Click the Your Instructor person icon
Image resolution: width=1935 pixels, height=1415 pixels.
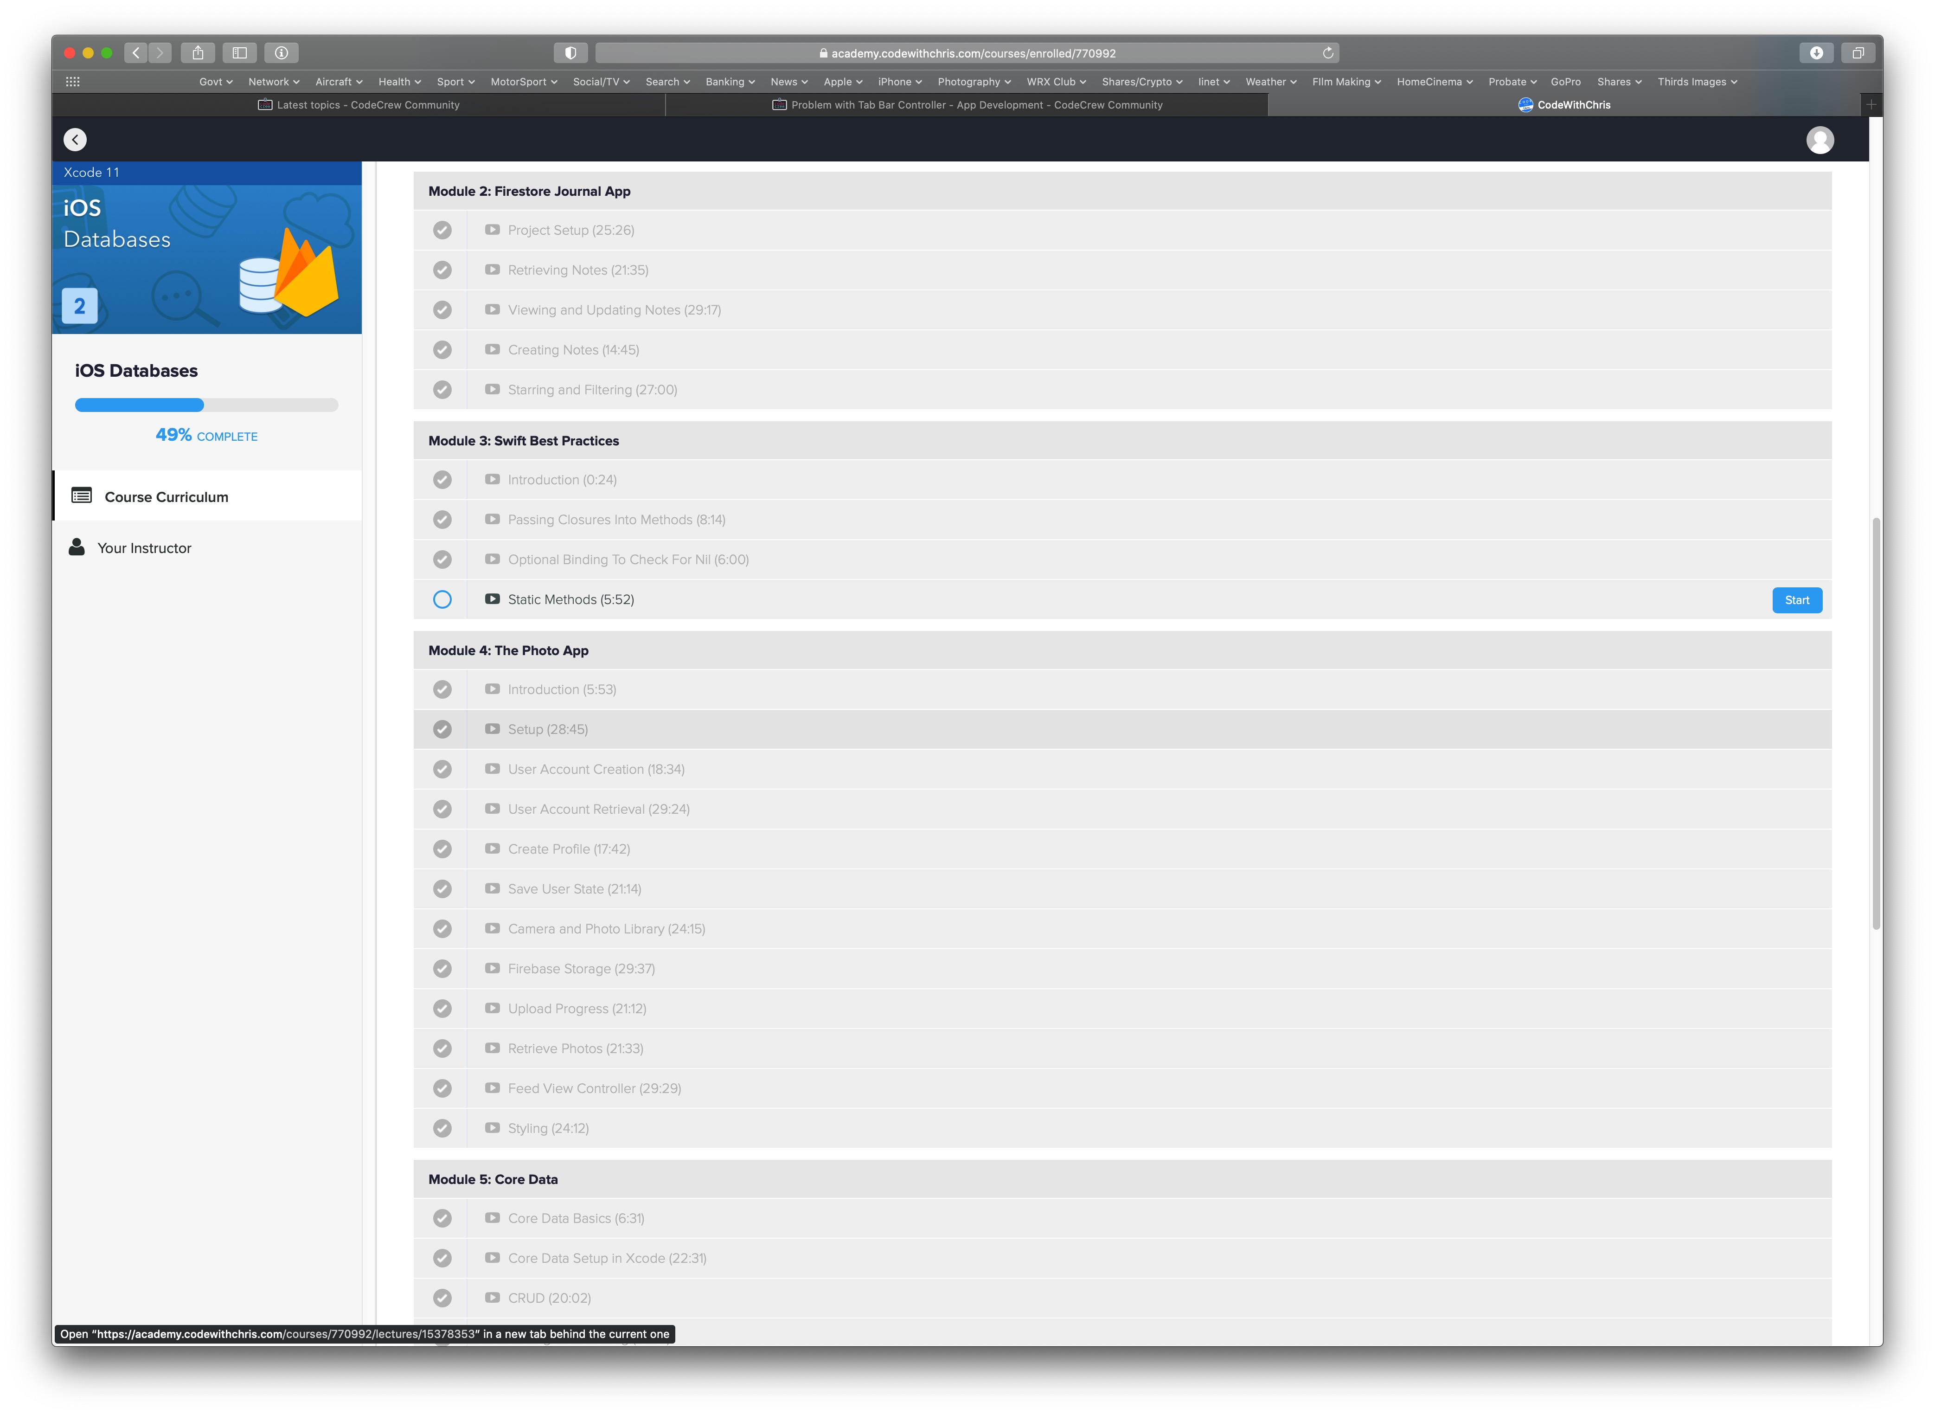pyautogui.click(x=76, y=547)
